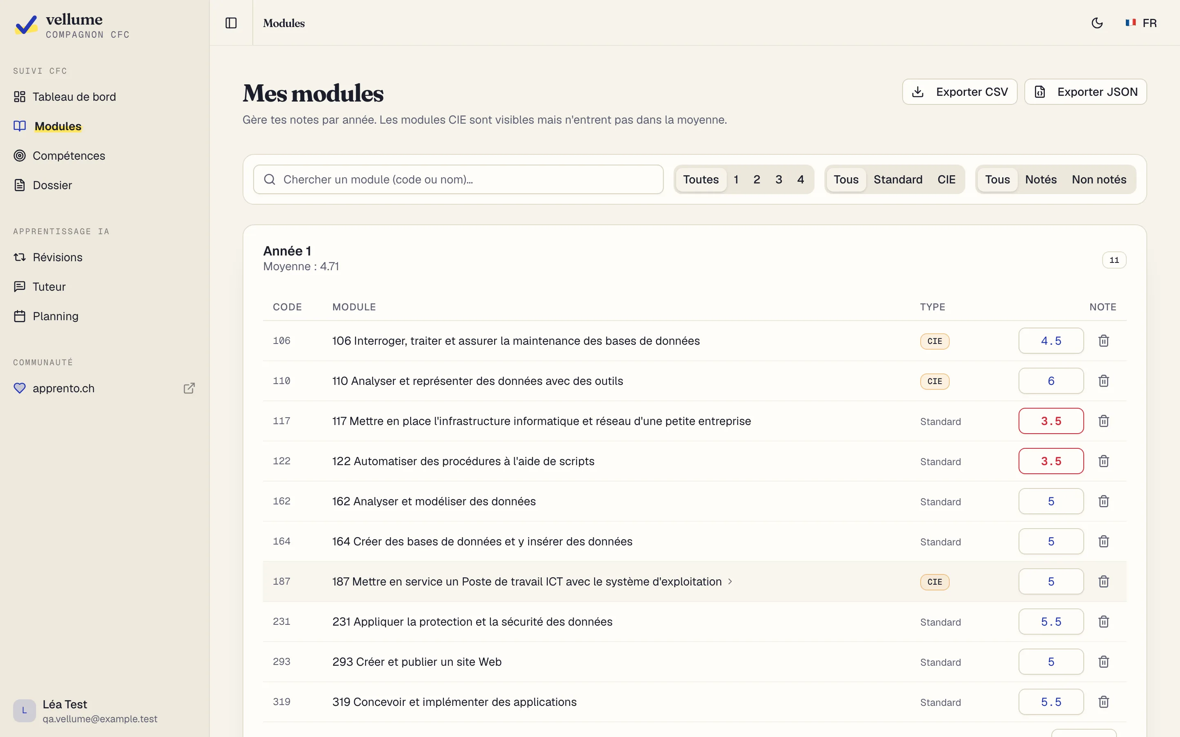Select the Toutes year filter
This screenshot has height=737, width=1180.
pyautogui.click(x=701, y=179)
